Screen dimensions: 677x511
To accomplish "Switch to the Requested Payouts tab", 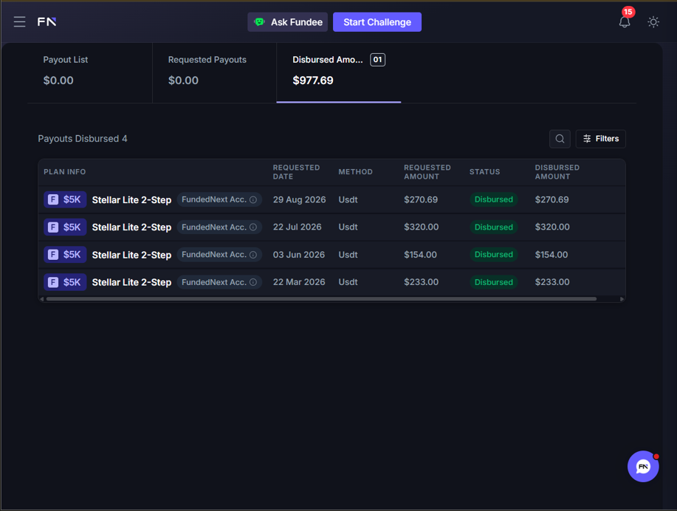I will (x=215, y=72).
